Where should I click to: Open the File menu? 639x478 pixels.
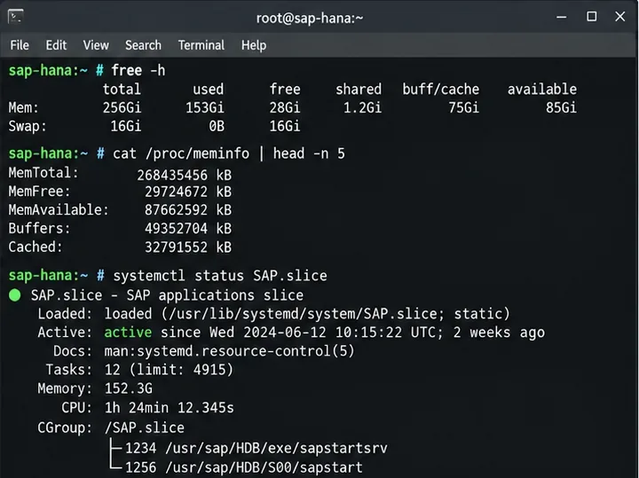click(x=20, y=45)
